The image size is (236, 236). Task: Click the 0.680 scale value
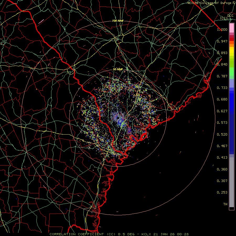(222, 99)
